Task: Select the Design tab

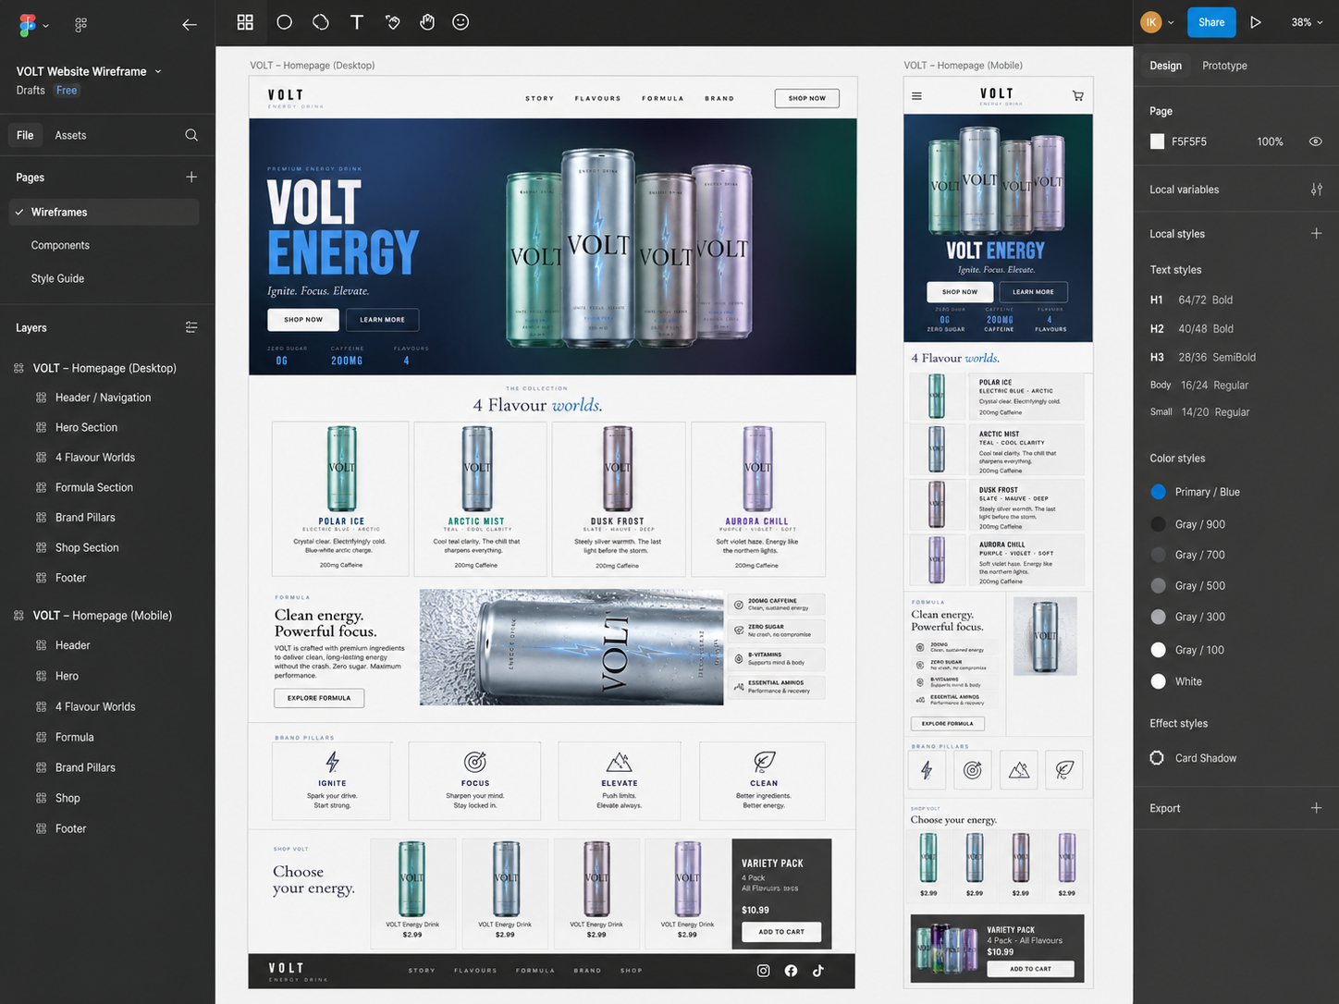Action: pyautogui.click(x=1165, y=66)
